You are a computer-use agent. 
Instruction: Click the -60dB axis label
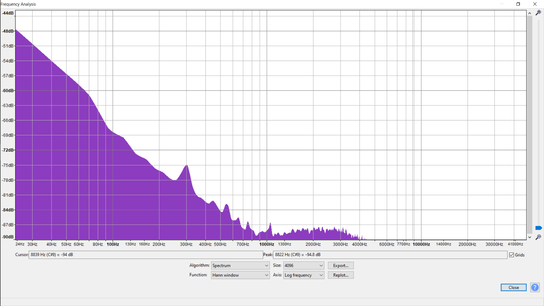coord(8,91)
